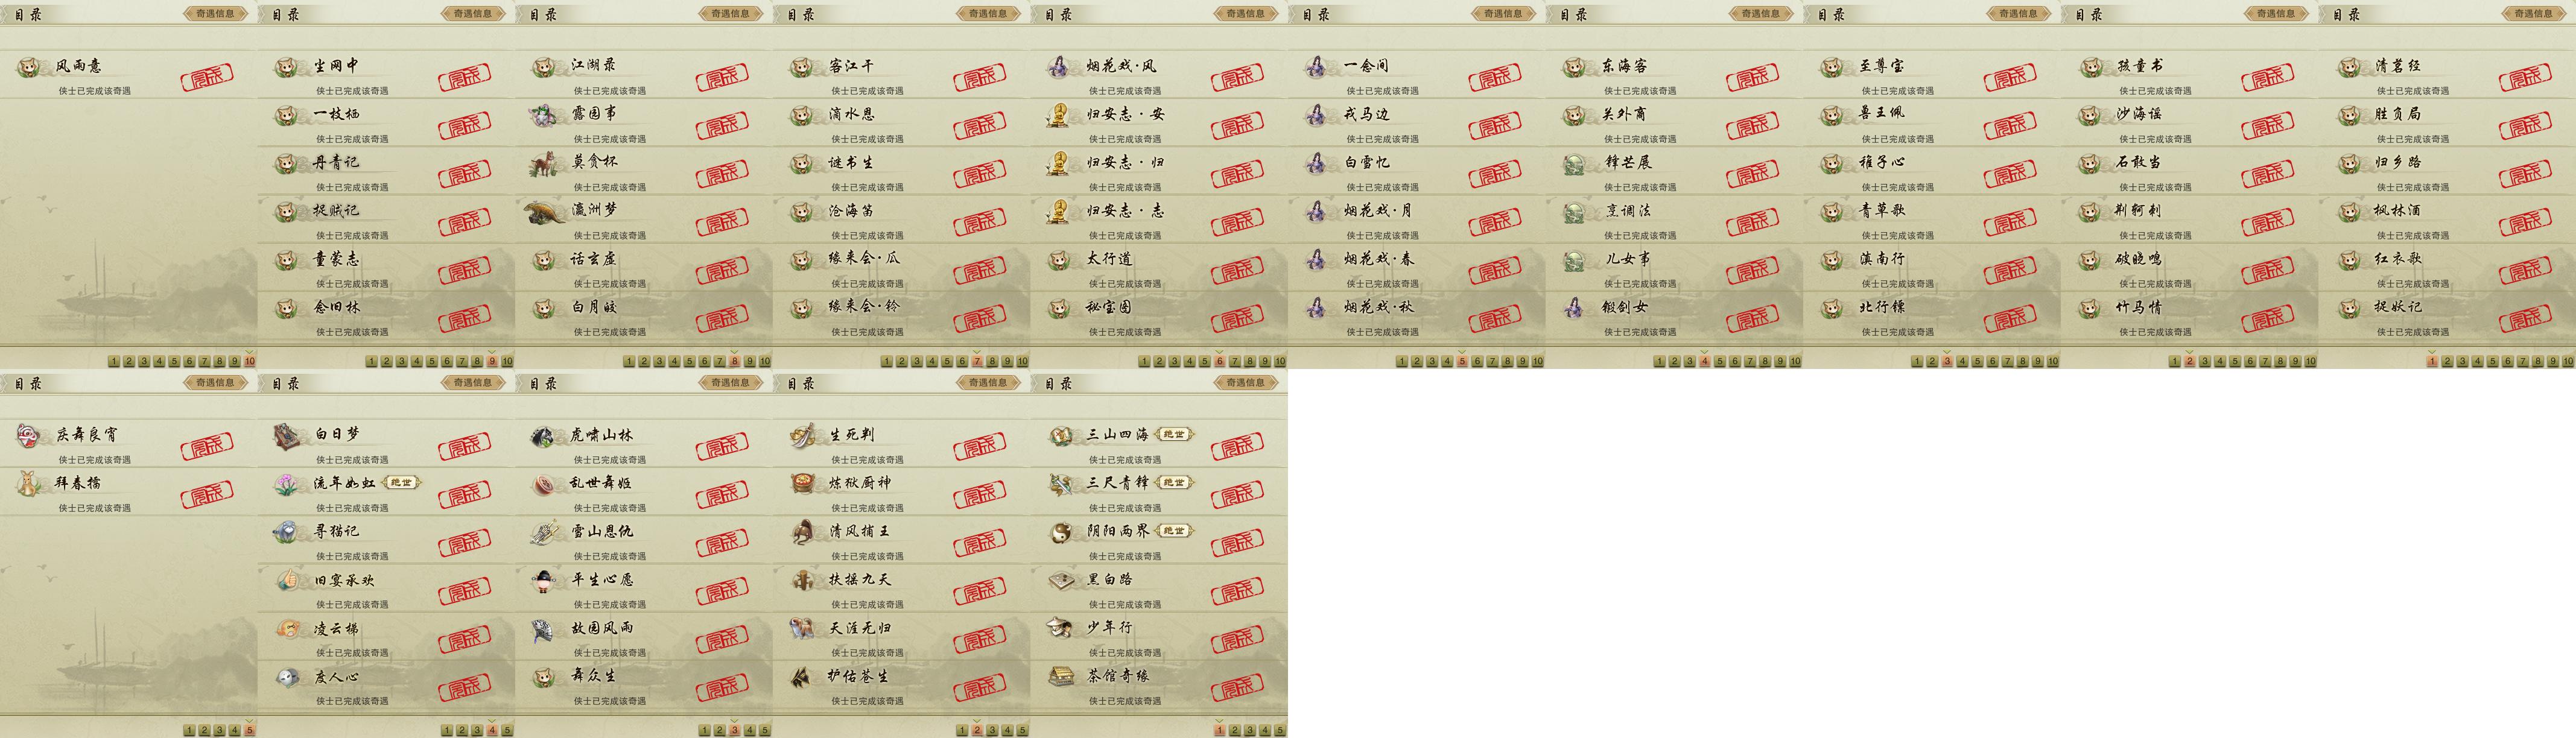Image resolution: width=2576 pixels, height=738 pixels.
Task: Select the Go board icon beside 黑白路
Action: (1060, 580)
